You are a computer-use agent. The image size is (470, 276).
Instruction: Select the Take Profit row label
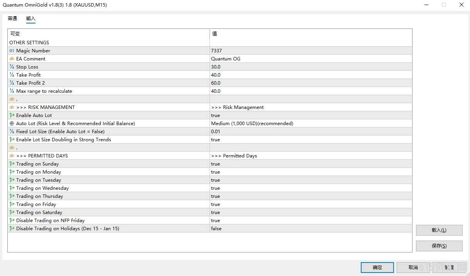(28, 75)
